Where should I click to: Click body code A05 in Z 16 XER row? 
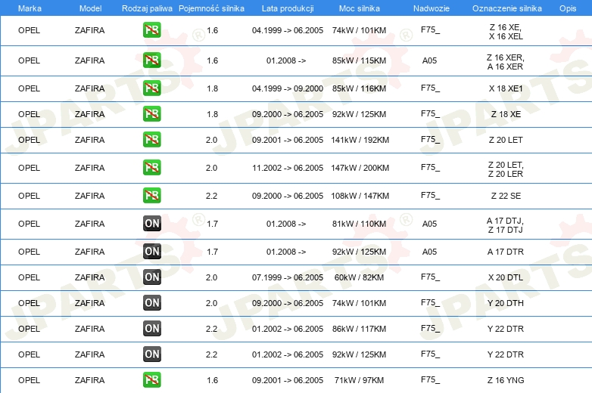tap(429, 60)
